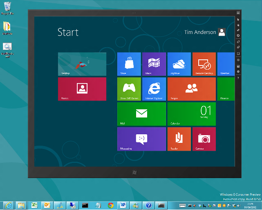This screenshot has width=262, height=210.
Task: Open the Photos tile
Action: click(82, 89)
